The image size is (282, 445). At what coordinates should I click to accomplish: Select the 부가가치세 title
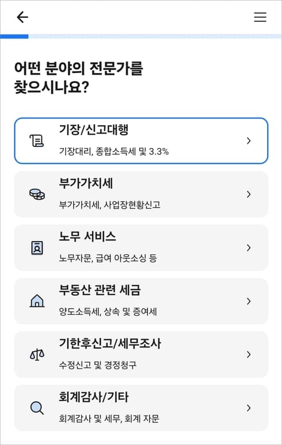pyautogui.click(x=86, y=183)
